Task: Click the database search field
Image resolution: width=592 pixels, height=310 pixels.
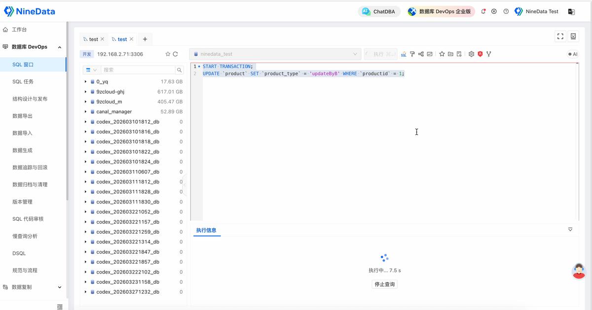Action: tap(138, 70)
